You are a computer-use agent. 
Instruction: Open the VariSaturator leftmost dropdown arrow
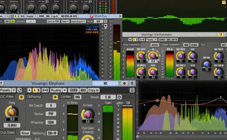[130, 39]
